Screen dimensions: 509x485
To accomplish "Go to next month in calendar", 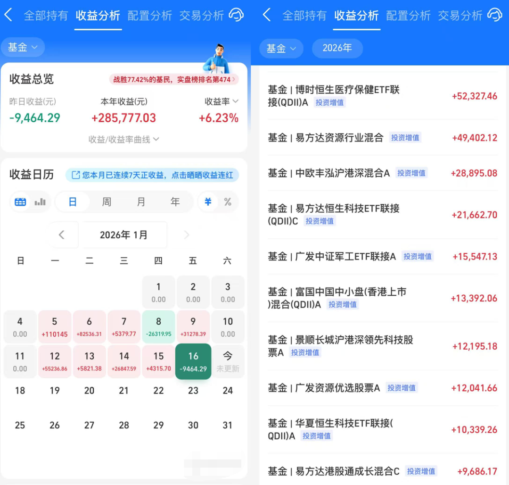I will pyautogui.click(x=186, y=234).
